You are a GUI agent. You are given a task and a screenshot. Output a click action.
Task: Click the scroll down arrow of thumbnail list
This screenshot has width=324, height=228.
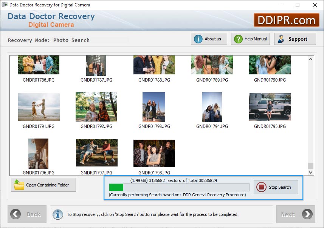310,172
